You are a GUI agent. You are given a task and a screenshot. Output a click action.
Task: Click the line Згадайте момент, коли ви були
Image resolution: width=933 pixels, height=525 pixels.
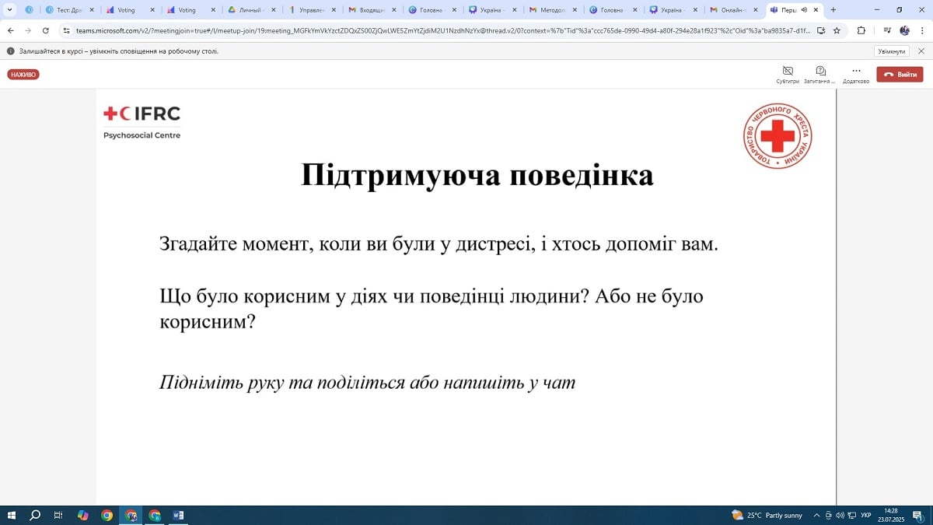439,243
